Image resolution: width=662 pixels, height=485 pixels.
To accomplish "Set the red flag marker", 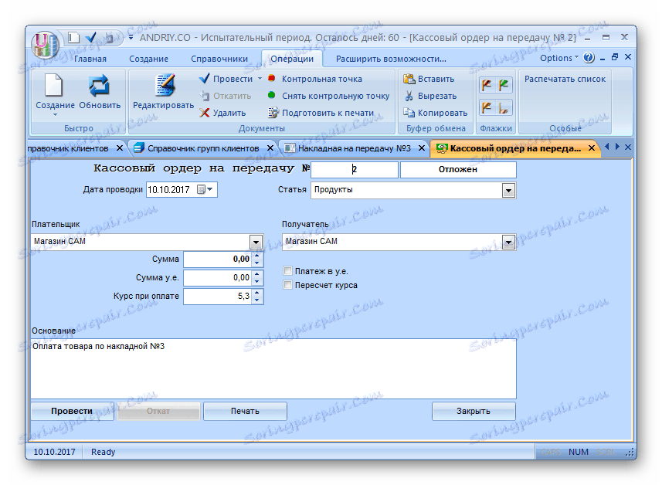I will coord(487,85).
